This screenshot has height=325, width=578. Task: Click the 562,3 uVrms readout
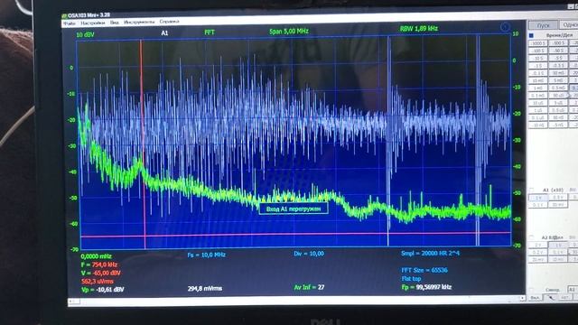[x=98, y=282]
